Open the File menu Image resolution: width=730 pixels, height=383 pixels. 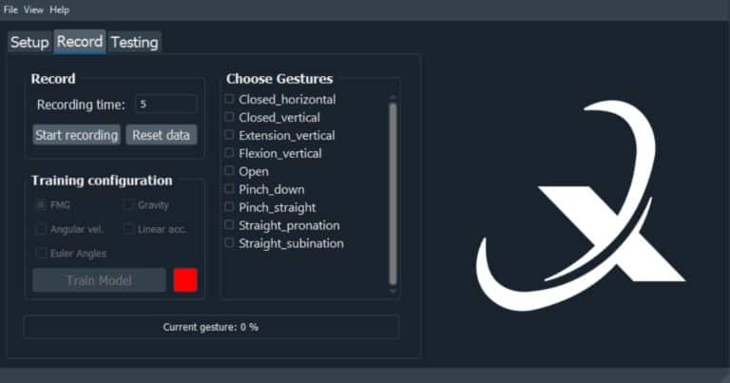10,10
